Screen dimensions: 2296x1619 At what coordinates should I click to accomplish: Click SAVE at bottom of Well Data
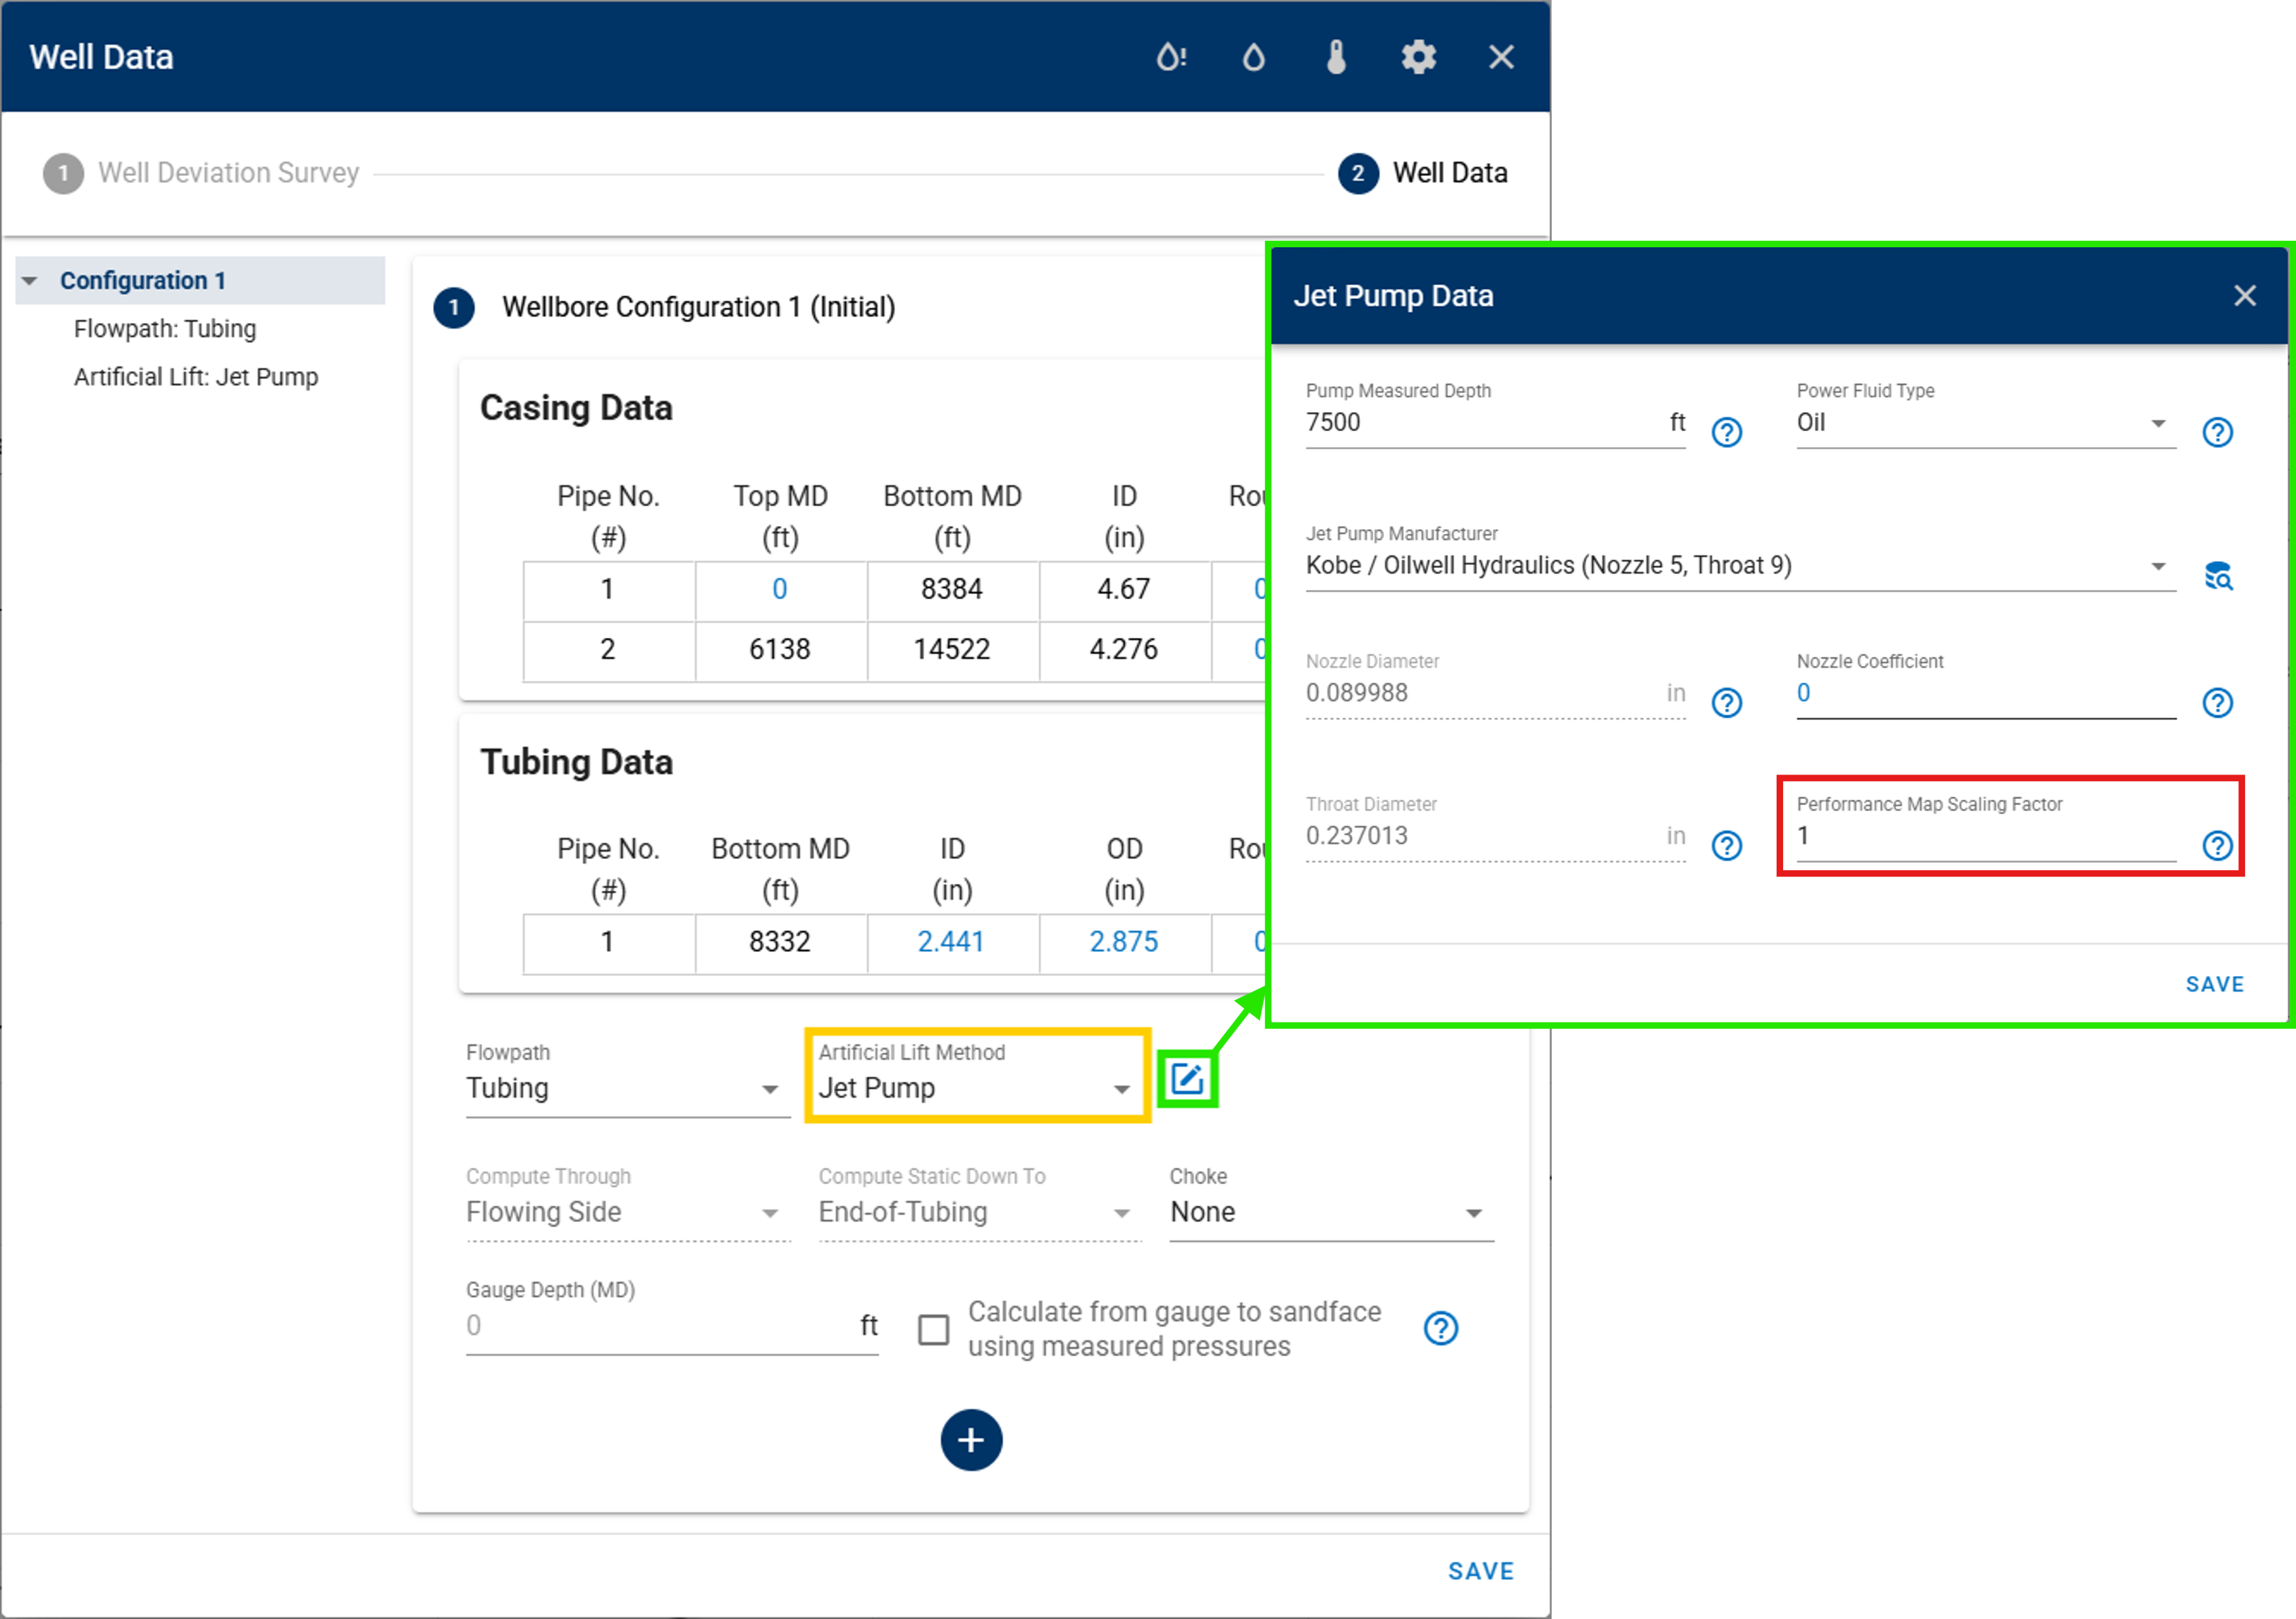(1480, 1571)
